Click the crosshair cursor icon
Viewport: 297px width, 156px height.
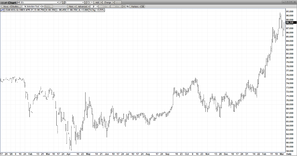coord(124,6)
